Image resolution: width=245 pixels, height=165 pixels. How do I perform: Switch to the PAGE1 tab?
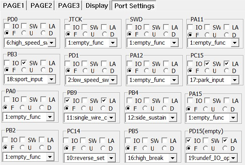point(14,5)
